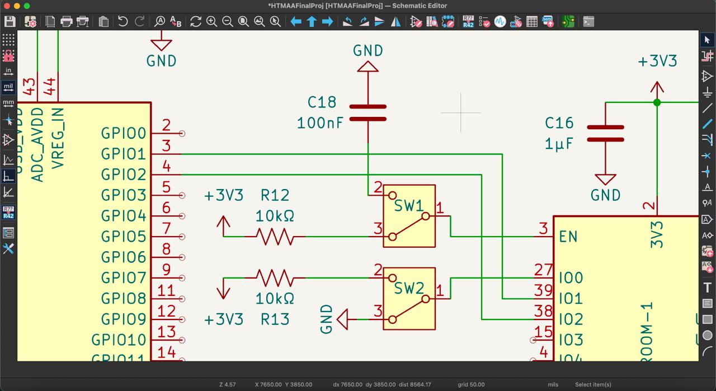Image resolution: width=716 pixels, height=391 pixels.
Task: Open the PCB editor from toolbar
Action: [568, 22]
